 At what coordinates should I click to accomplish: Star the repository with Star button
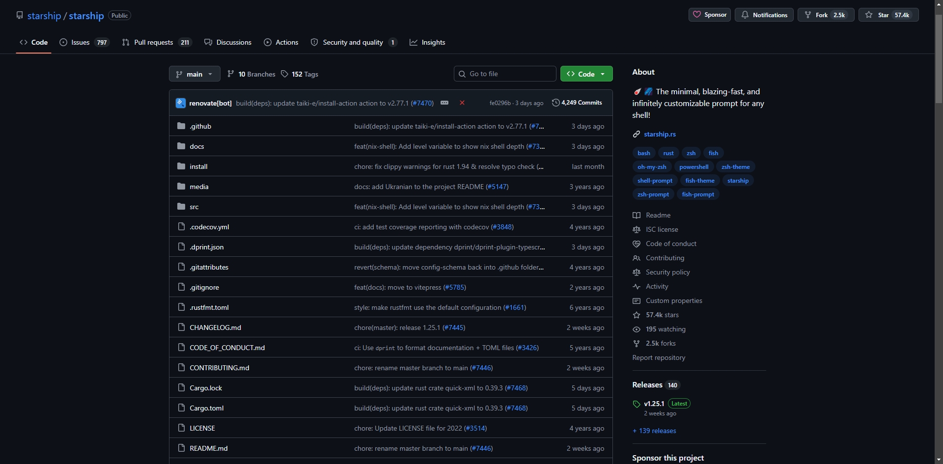[888, 15]
